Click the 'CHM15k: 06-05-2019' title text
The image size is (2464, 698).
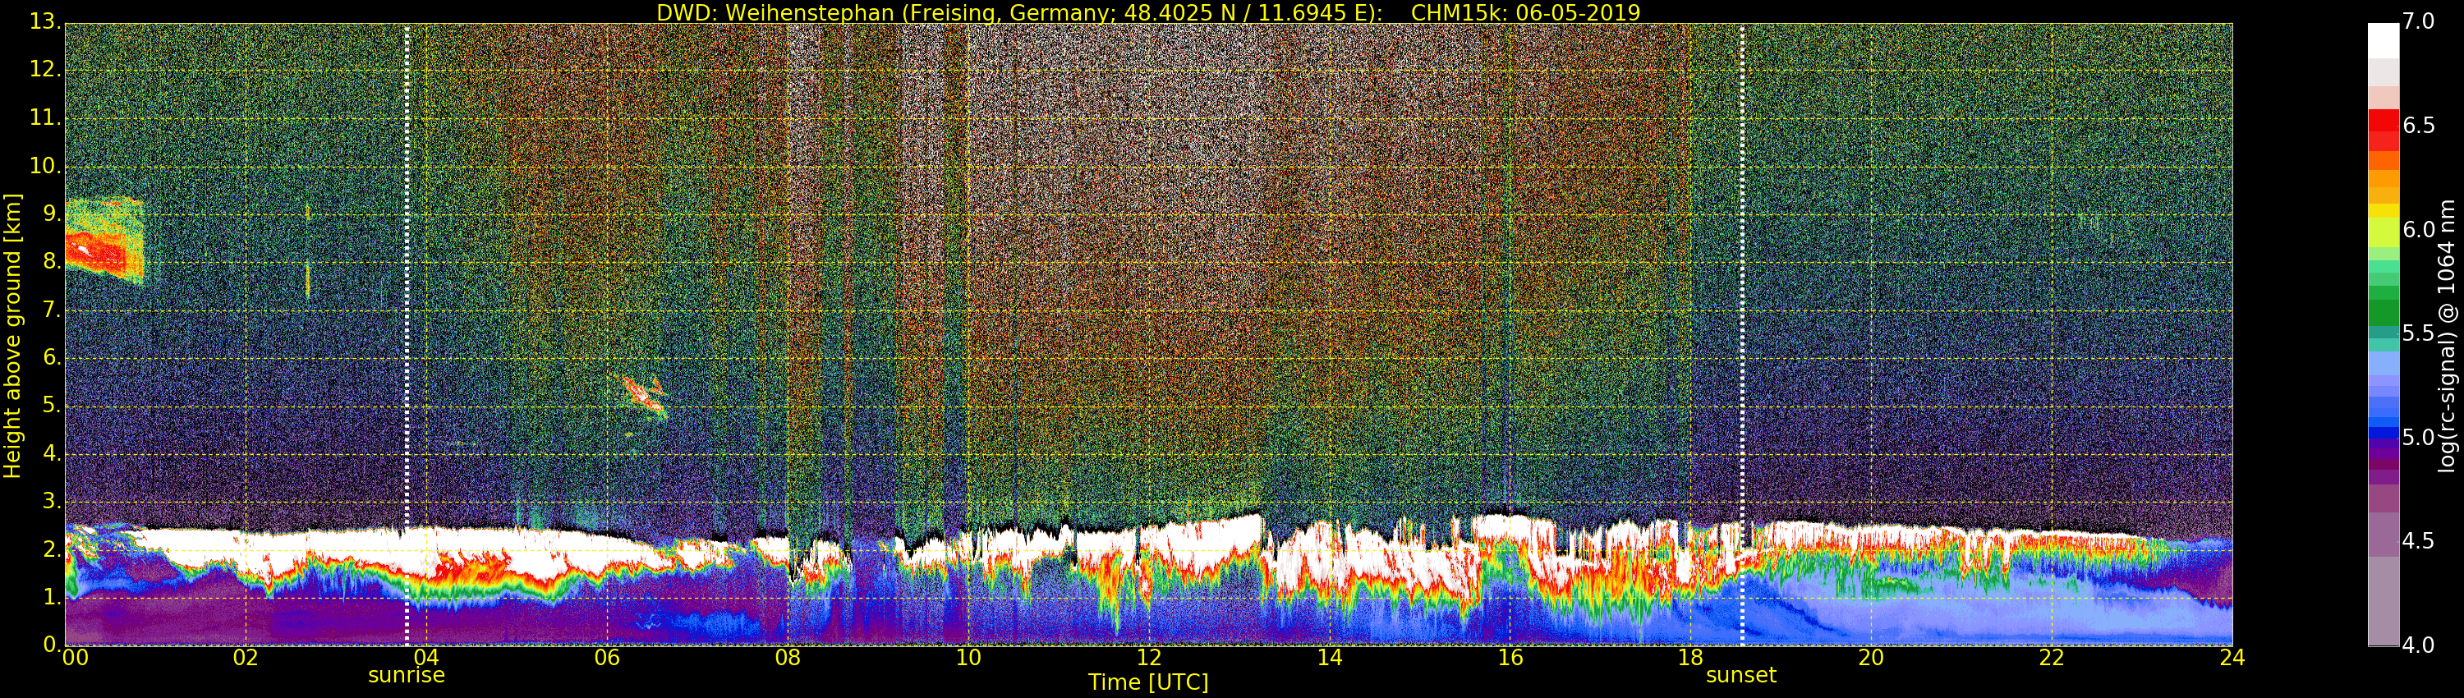pos(1526,12)
